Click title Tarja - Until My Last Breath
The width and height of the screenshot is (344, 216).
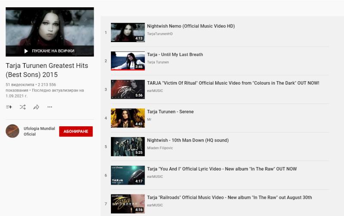175,55
